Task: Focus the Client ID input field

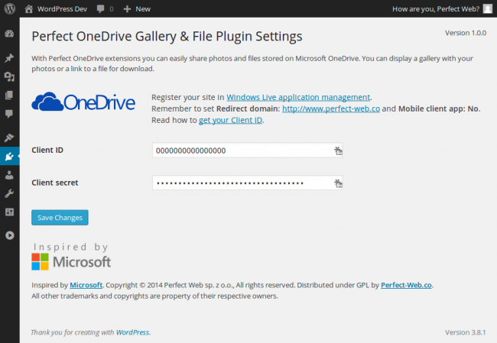Action: pyautogui.click(x=247, y=150)
